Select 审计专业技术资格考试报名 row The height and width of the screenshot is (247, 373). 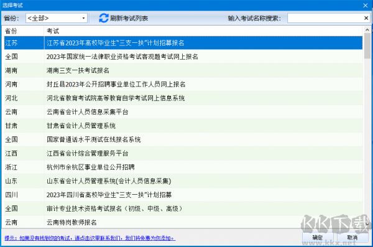(x=183, y=208)
